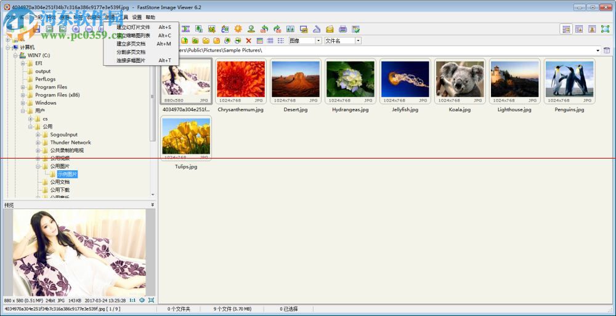Click the Email envelope icon
The height and width of the screenshot is (316, 616).
coord(330,29)
